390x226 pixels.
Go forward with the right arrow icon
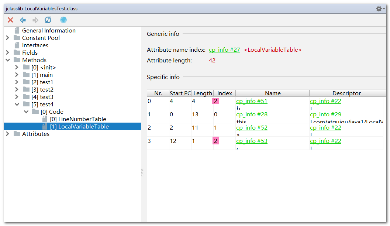pyautogui.click(x=35, y=20)
